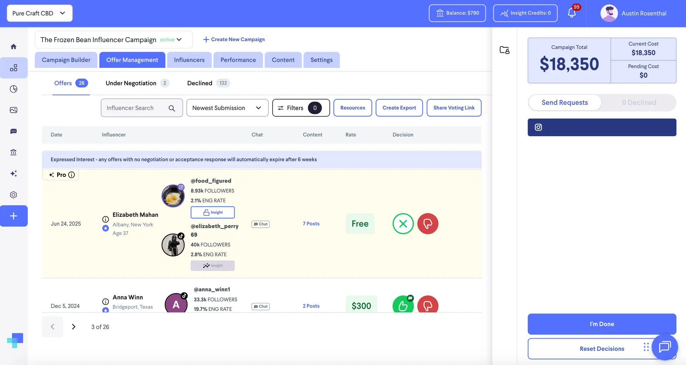Open the chat messages icon in sidebar

click(14, 131)
